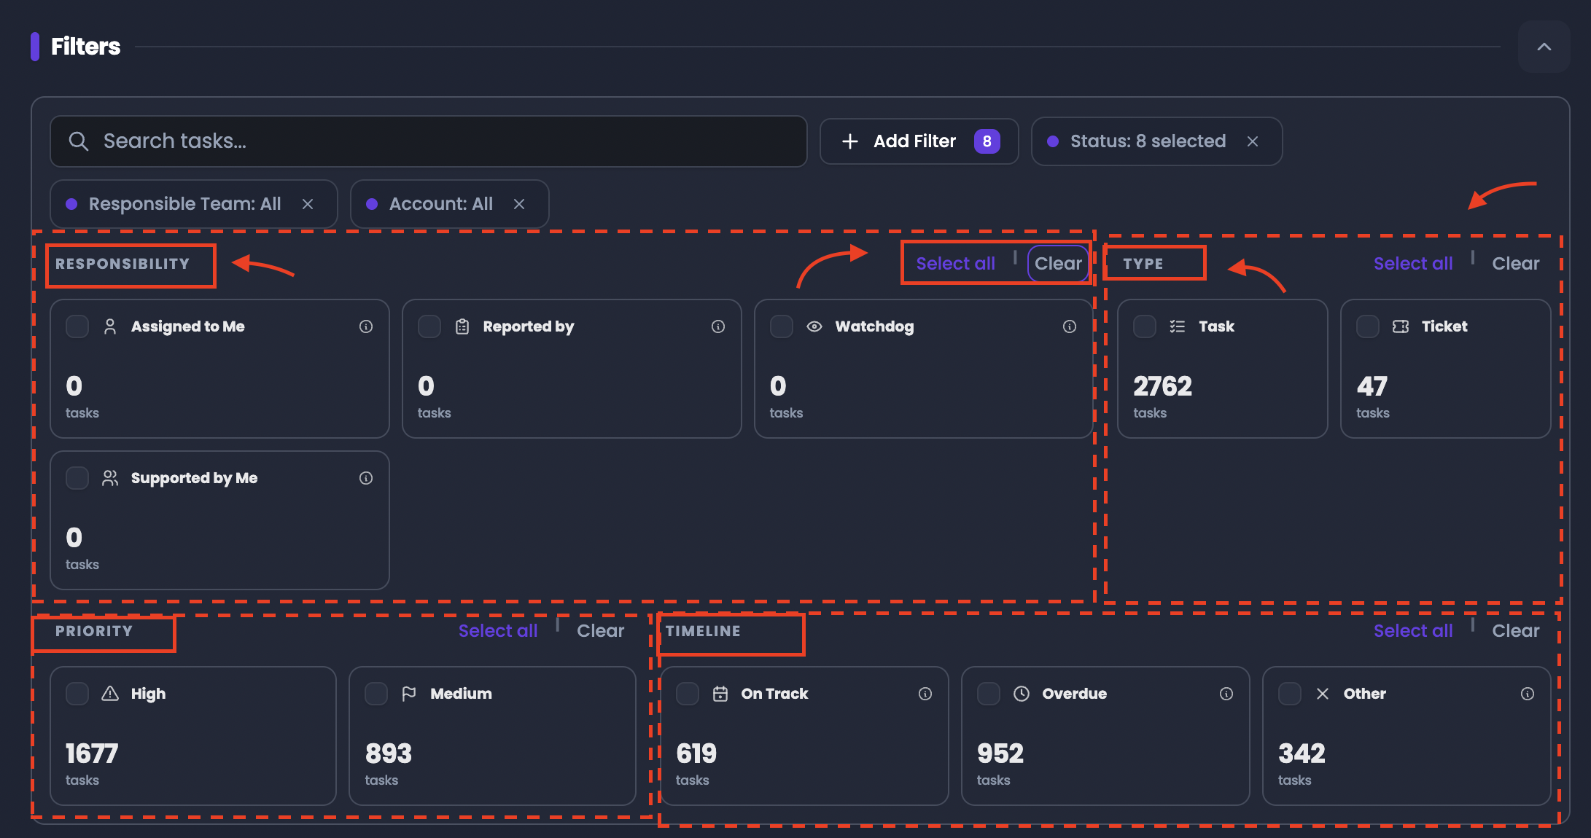This screenshot has width=1591, height=838.
Task: Click Select all in Responsibility section
Action: pyautogui.click(x=955, y=264)
